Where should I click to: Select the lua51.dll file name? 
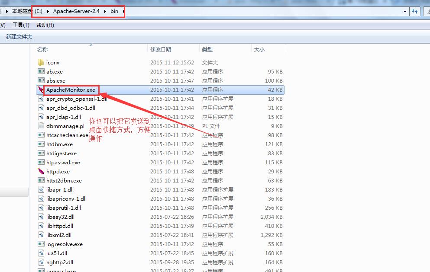click(56, 253)
